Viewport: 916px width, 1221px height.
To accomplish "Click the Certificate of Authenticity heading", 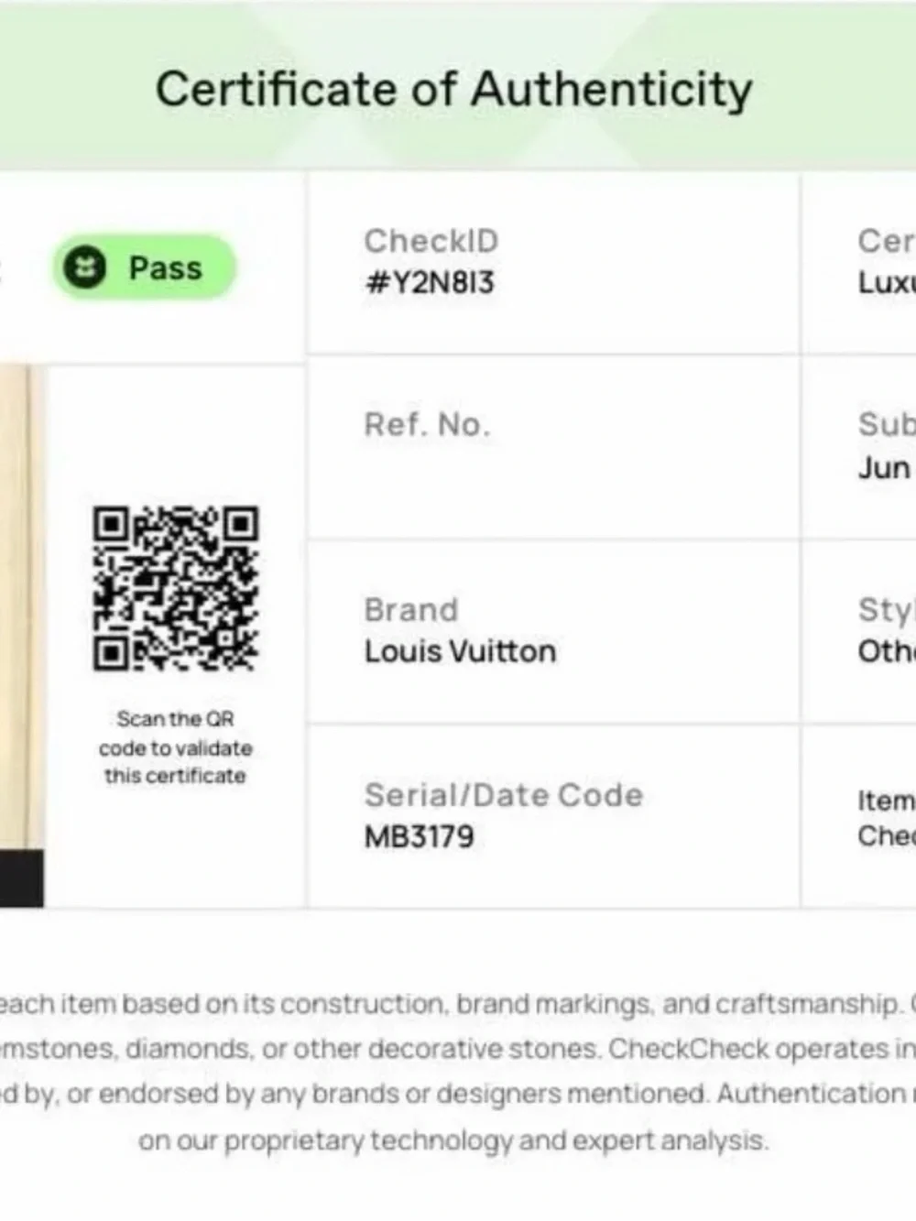I will tap(454, 90).
